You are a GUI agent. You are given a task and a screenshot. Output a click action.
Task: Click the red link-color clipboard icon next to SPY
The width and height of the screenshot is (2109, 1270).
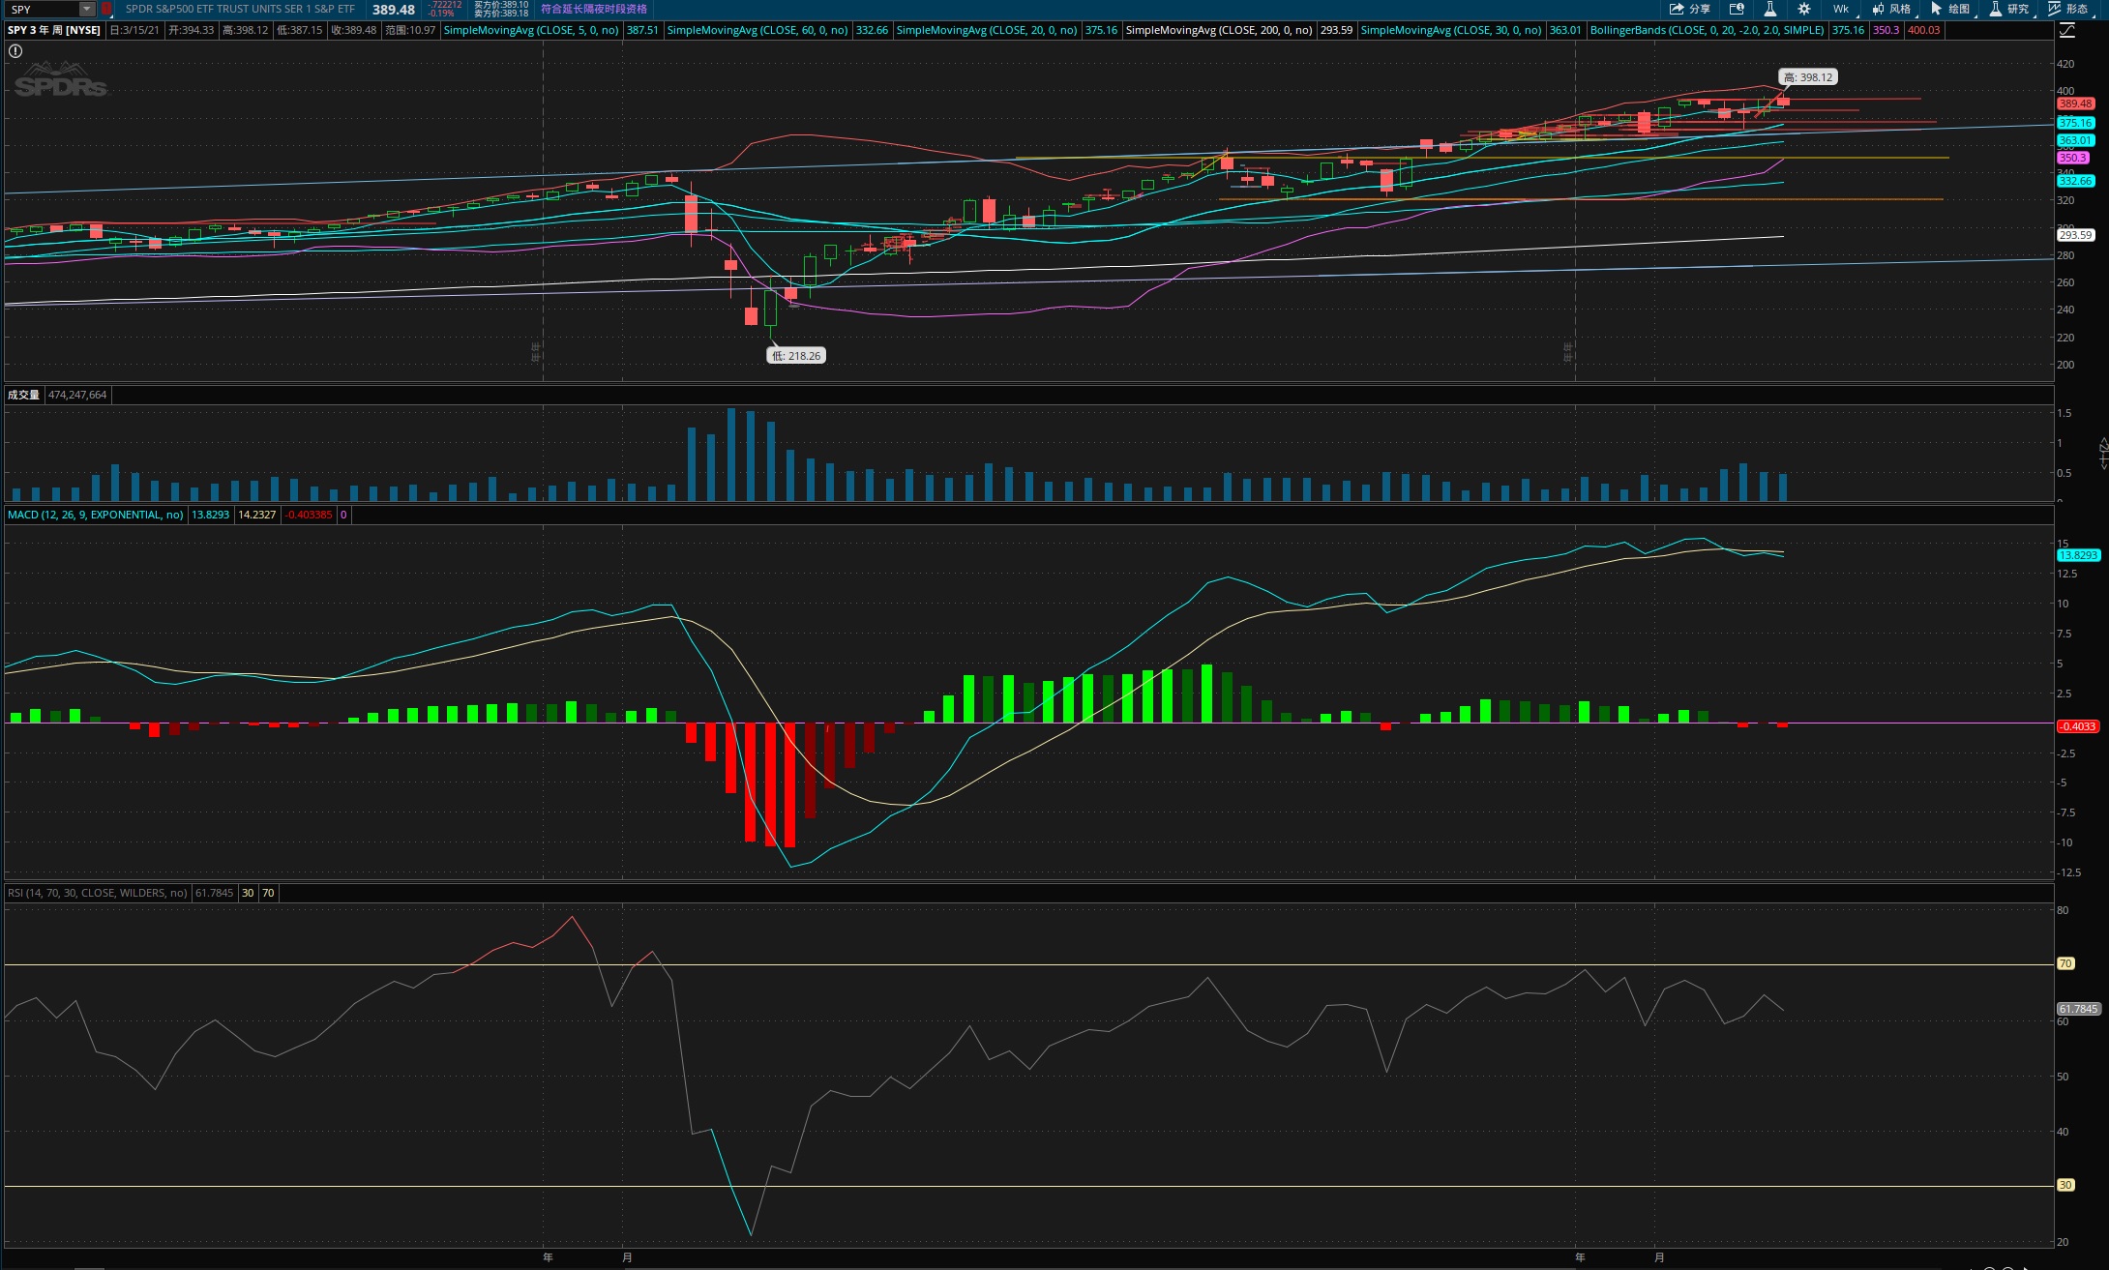pos(106,9)
